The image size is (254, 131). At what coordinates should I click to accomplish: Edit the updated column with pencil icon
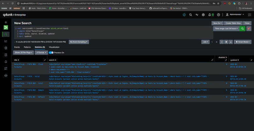point(251,60)
